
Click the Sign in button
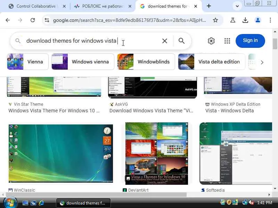point(250,41)
